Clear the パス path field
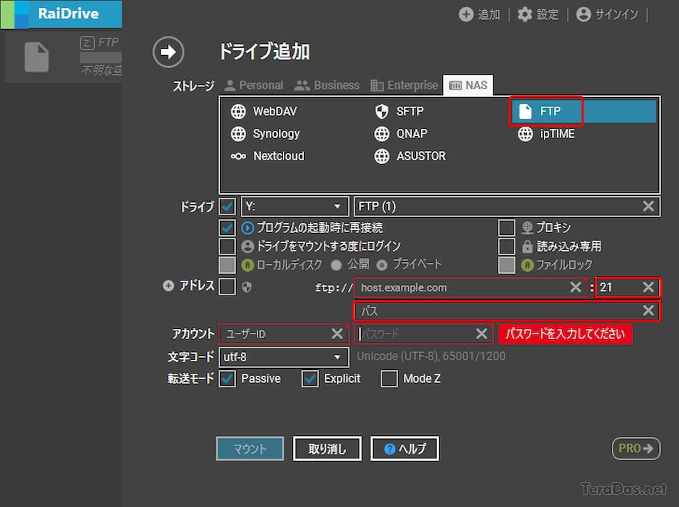679x507 pixels. pos(648,310)
